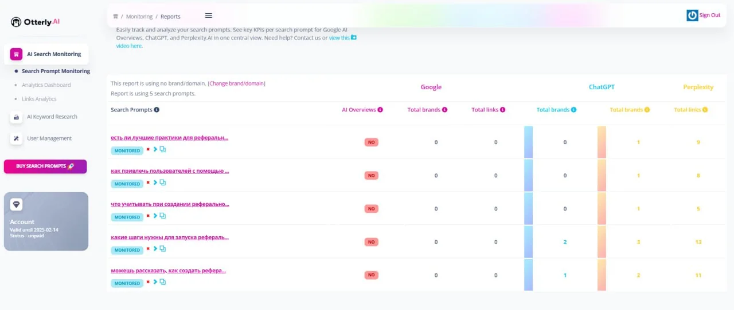Open the hamburger menu in the top bar
The width and height of the screenshot is (734, 310).
[208, 15]
